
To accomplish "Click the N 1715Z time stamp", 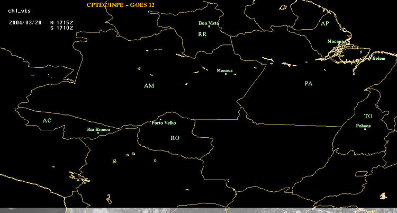I will coord(61,22).
